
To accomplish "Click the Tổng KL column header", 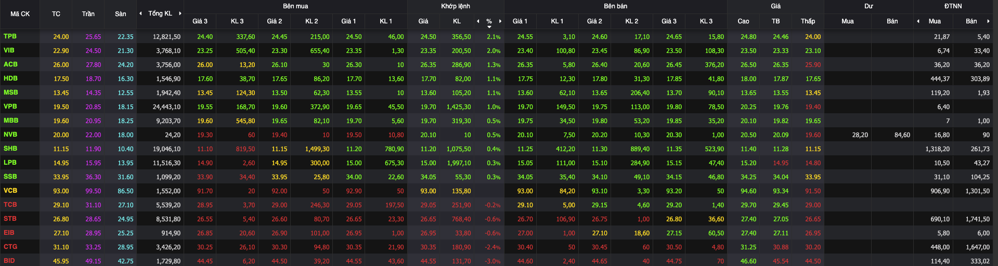I will [x=160, y=14].
